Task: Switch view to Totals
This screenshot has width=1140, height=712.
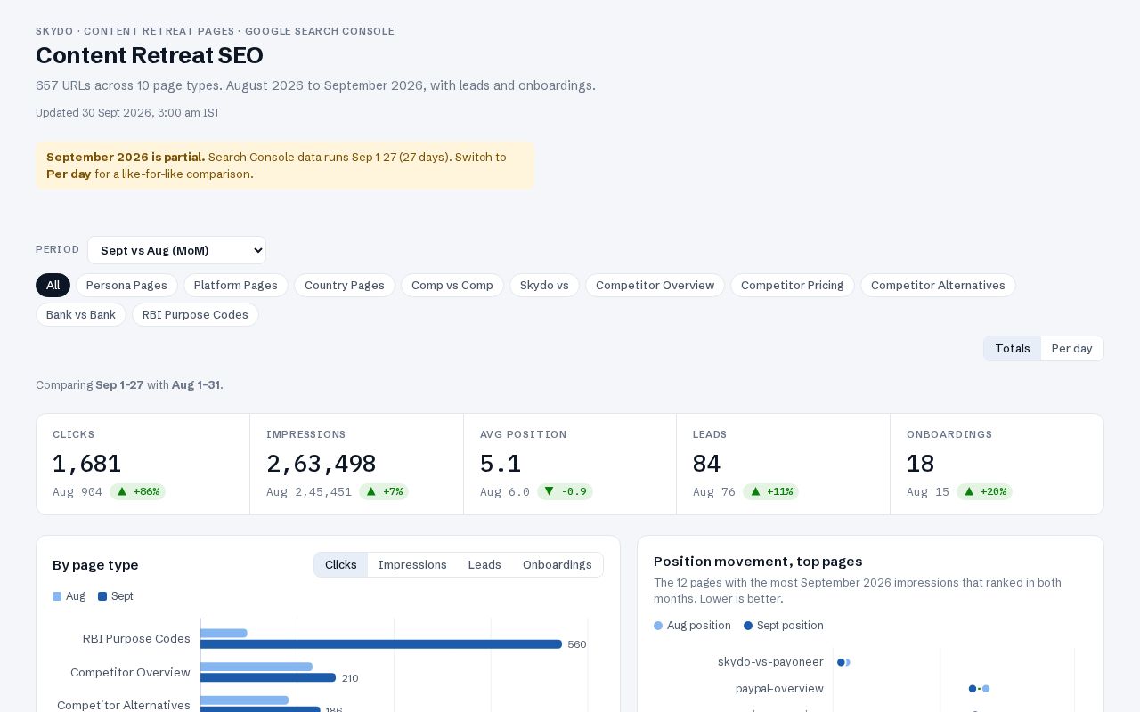Action: 1013,348
